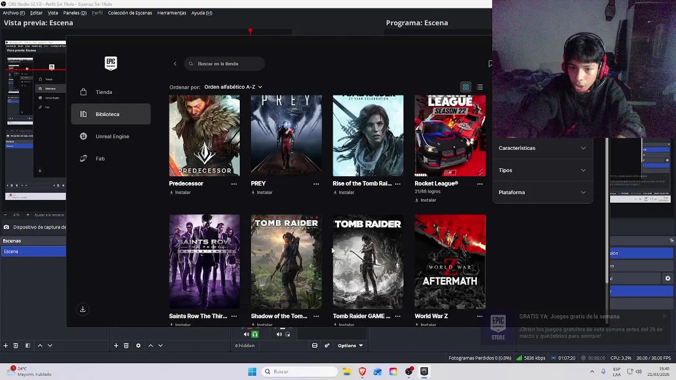
Task: Open Fab section in sidebar
Action: [x=111, y=159]
